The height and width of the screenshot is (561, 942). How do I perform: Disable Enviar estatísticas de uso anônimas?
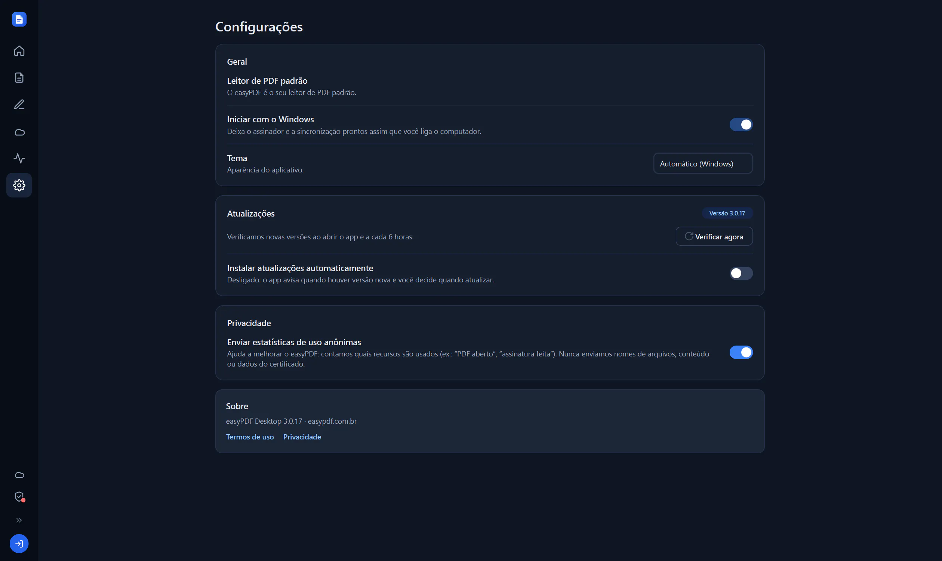point(741,352)
